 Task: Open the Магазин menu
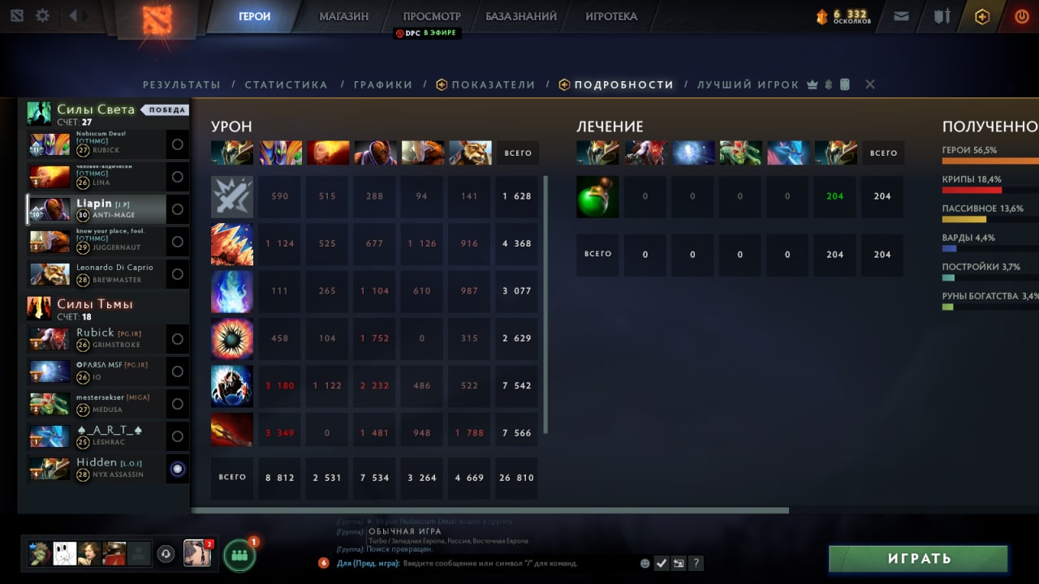[x=343, y=16]
